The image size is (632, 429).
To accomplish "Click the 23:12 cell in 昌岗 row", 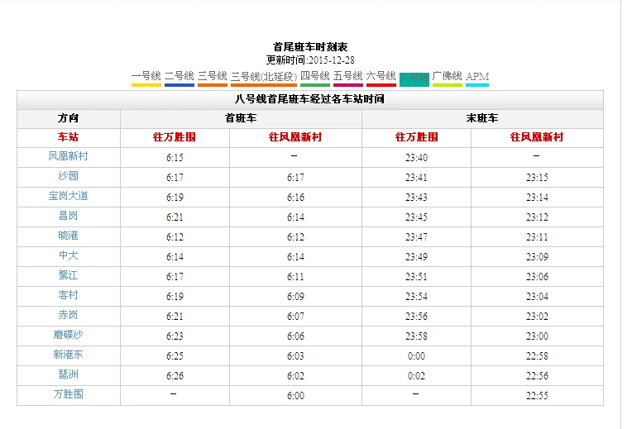I will [x=537, y=217].
